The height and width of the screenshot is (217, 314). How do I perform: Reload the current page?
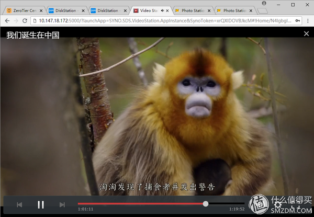point(25,20)
